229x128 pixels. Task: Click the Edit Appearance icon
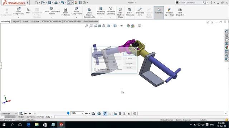point(128,26)
